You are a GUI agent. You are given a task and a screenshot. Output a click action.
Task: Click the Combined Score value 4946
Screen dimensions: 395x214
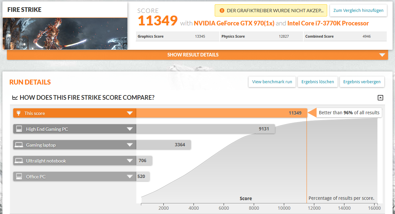(x=367, y=36)
